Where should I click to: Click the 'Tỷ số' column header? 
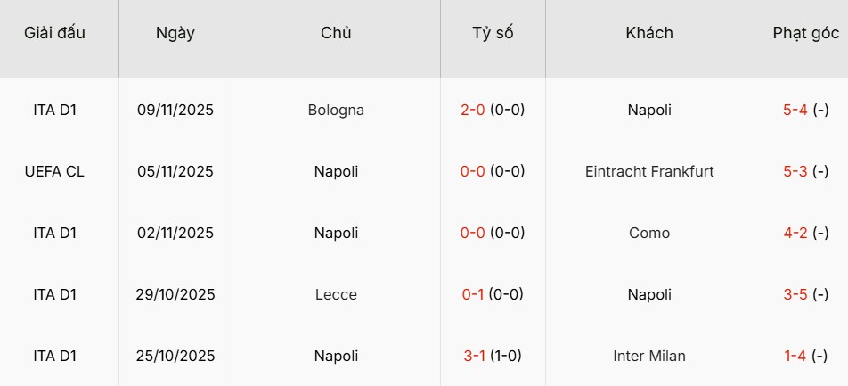tap(493, 33)
